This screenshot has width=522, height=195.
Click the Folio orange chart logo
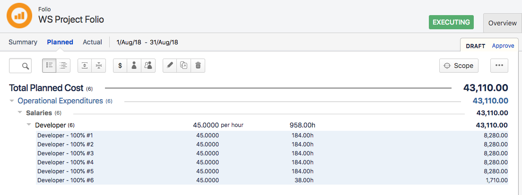coord(19,15)
